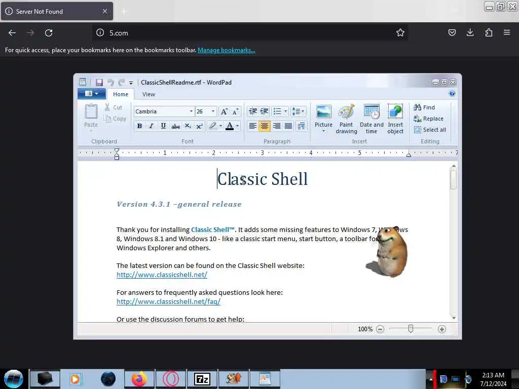519x389 pixels.
Task: Open the highlight color dropdown arrow
Action: click(x=221, y=126)
